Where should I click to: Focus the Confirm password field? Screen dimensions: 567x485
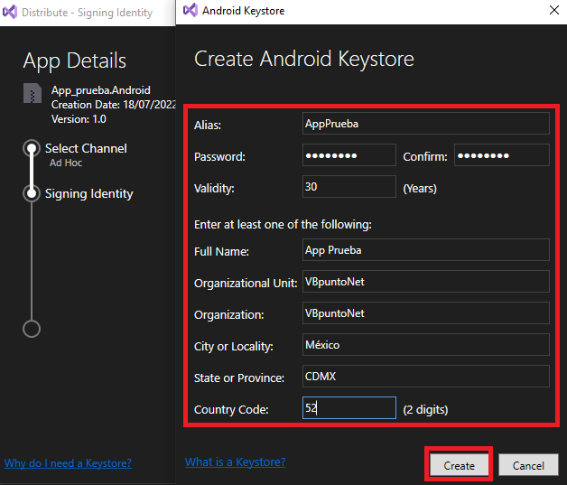point(502,155)
